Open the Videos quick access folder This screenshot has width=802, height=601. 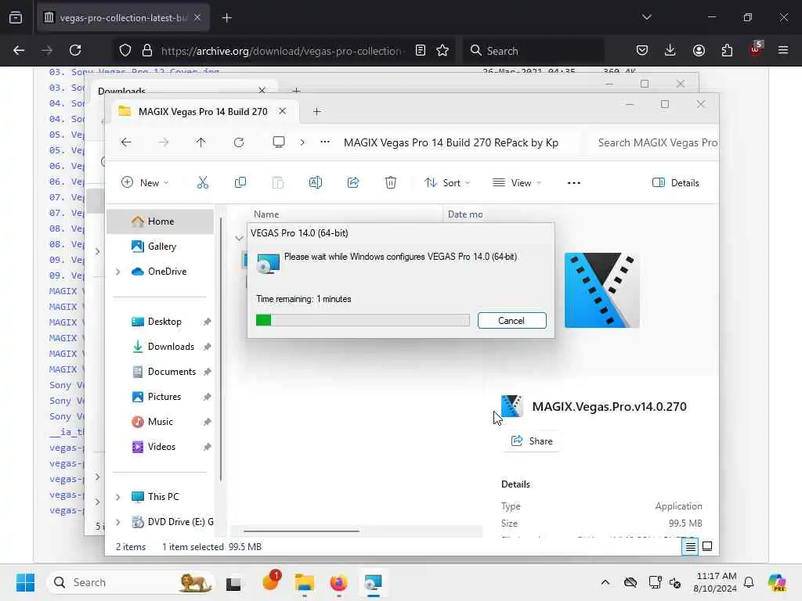161,447
